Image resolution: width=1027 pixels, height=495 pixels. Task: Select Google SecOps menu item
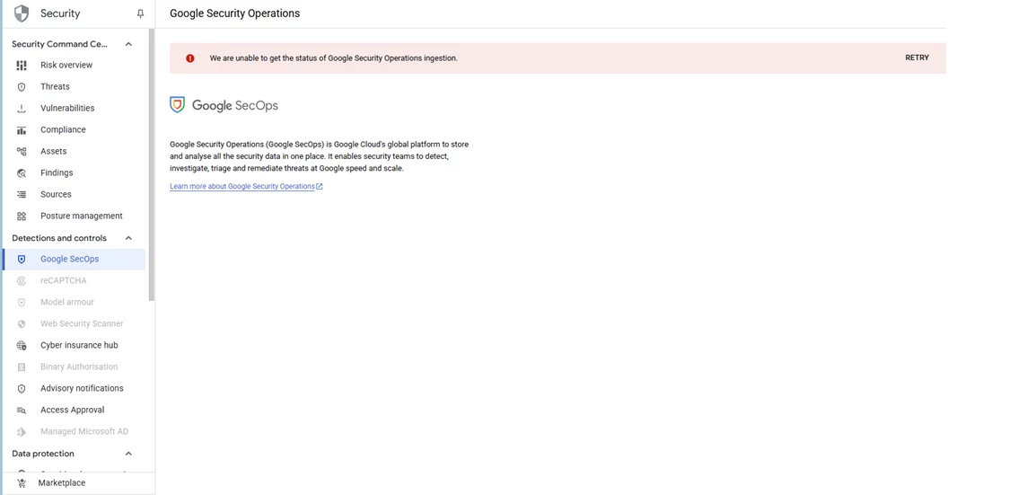coord(74,260)
